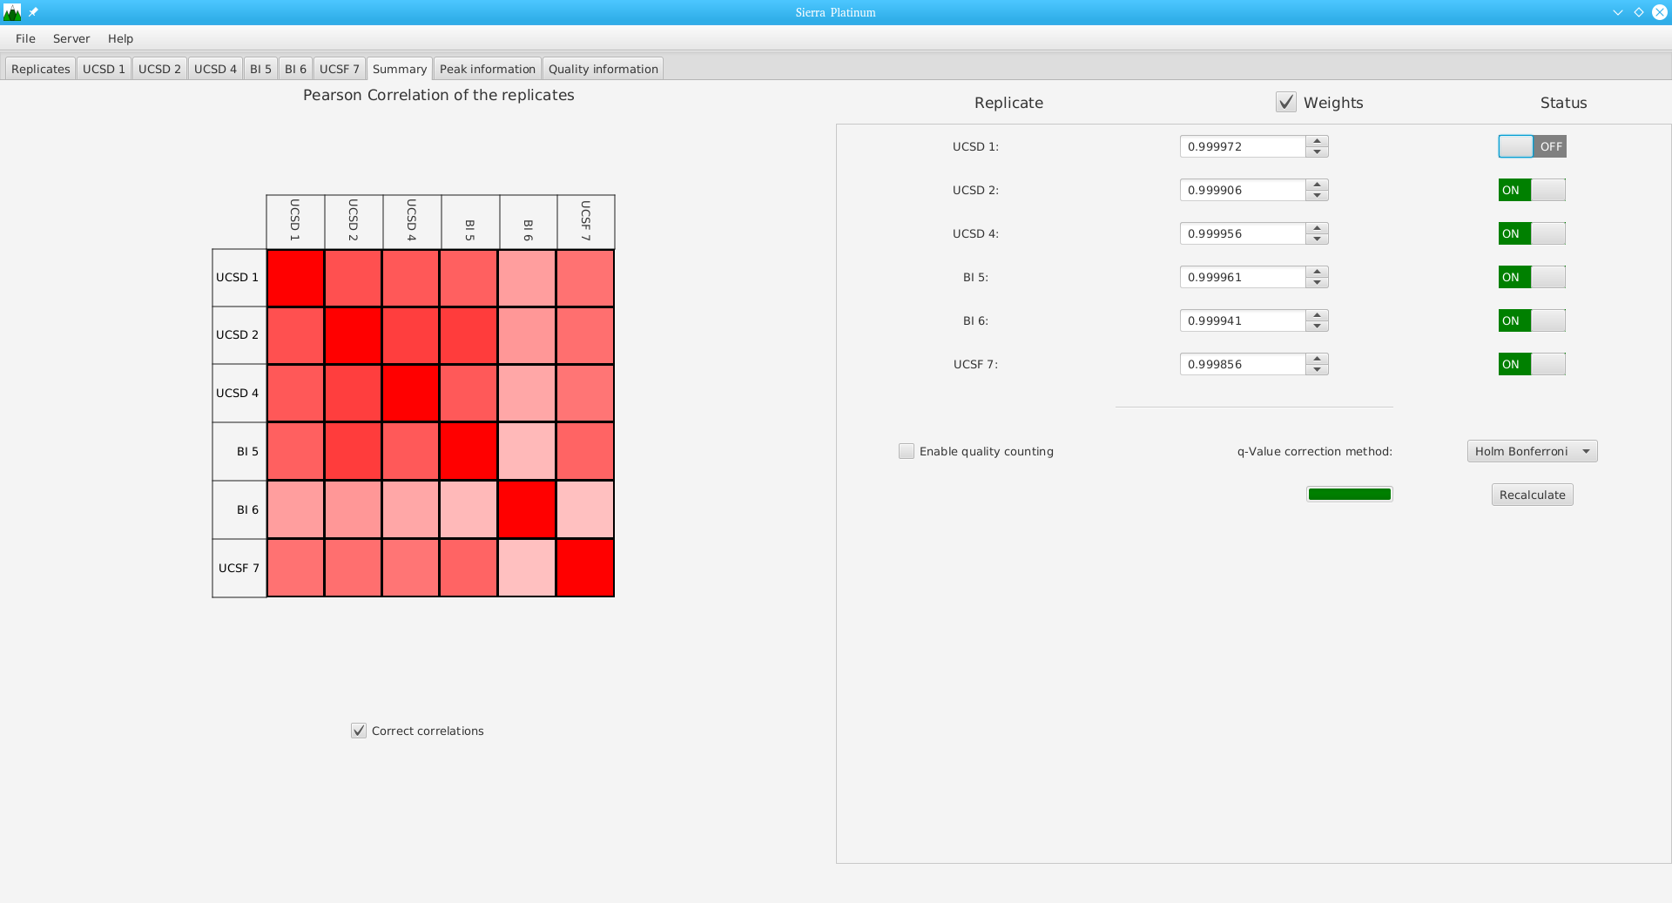The height and width of the screenshot is (903, 1672).
Task: Open the q-Value correction method dropdown
Action: 1532,451
